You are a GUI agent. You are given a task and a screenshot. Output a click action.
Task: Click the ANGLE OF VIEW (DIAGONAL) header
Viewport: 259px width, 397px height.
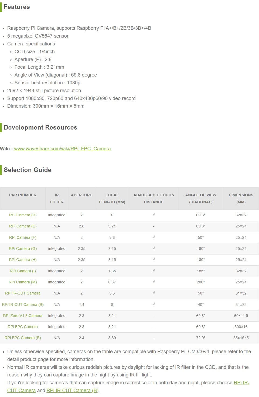[x=201, y=199]
